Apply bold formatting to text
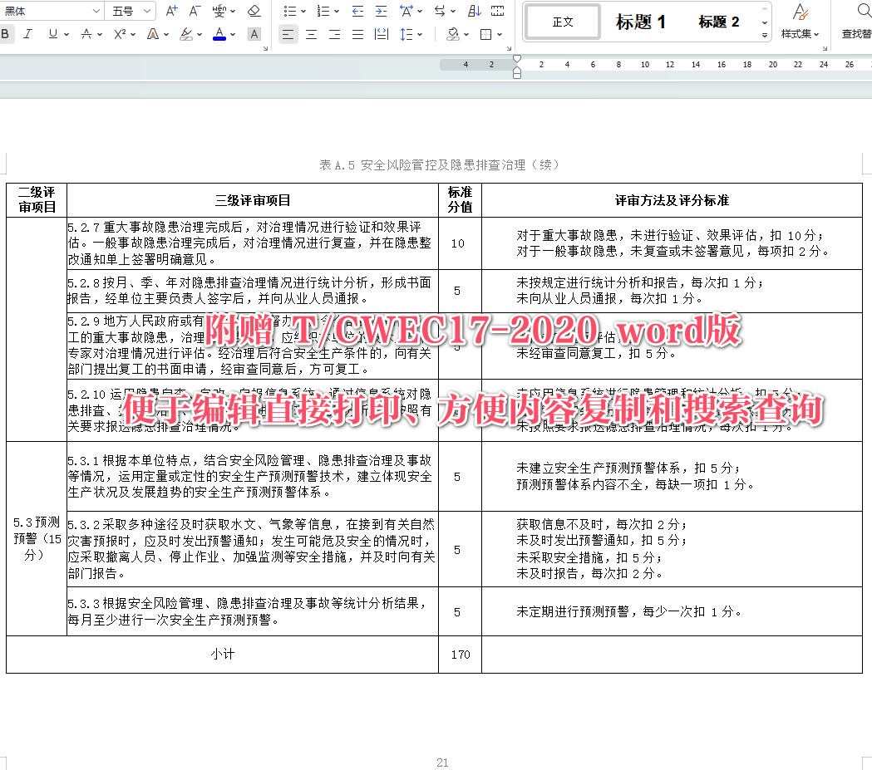Image resolution: width=872 pixels, height=770 pixels. coord(7,34)
